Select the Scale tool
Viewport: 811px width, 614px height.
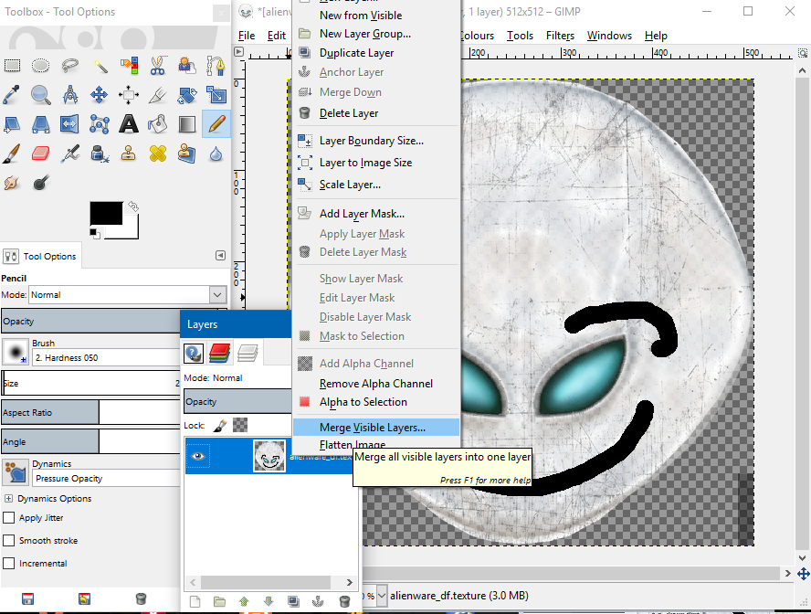[x=216, y=95]
